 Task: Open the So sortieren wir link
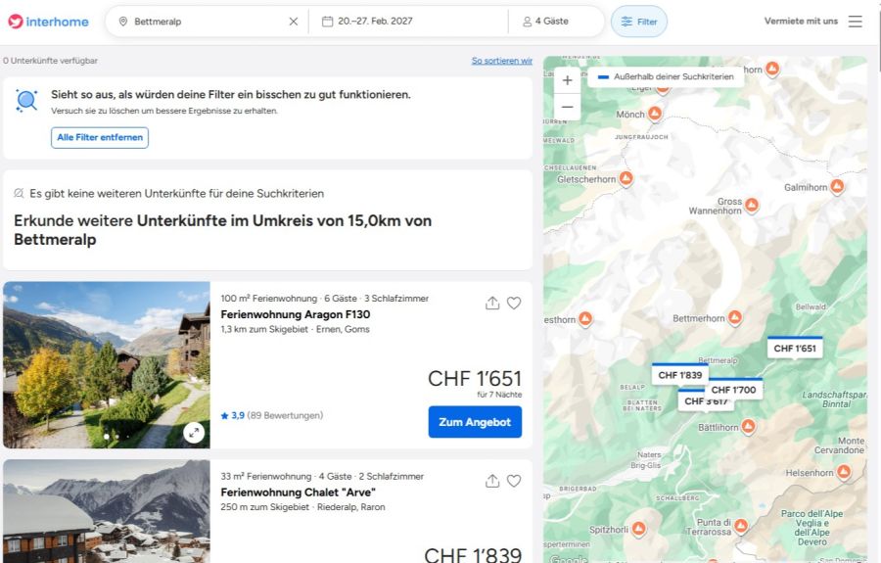[502, 61]
